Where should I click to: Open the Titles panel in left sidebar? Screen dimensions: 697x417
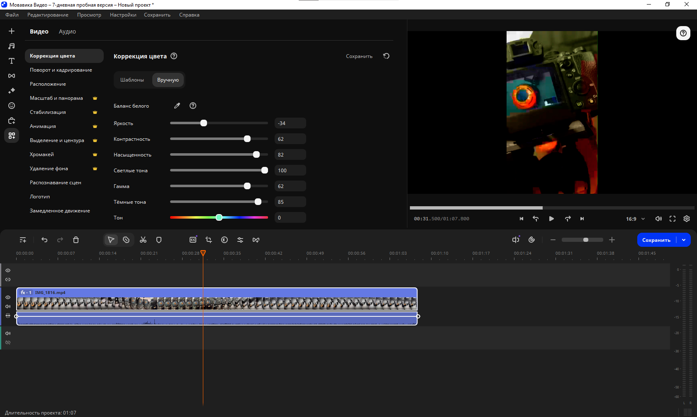pos(12,61)
